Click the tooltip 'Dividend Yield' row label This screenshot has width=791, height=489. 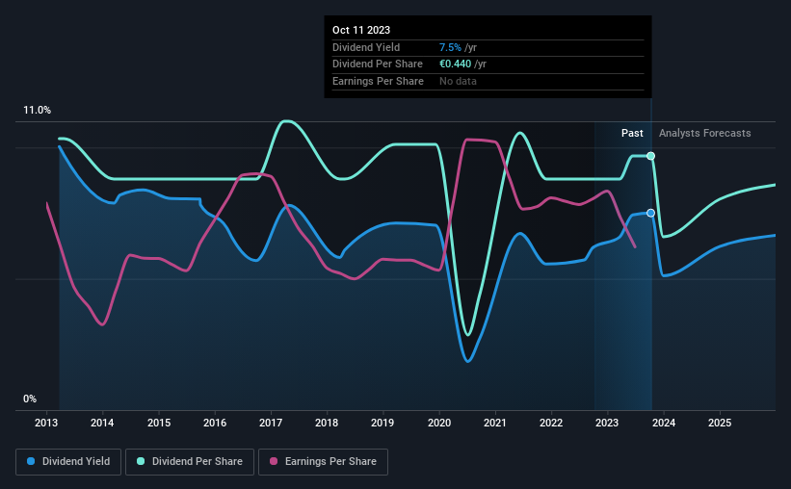[x=366, y=47]
